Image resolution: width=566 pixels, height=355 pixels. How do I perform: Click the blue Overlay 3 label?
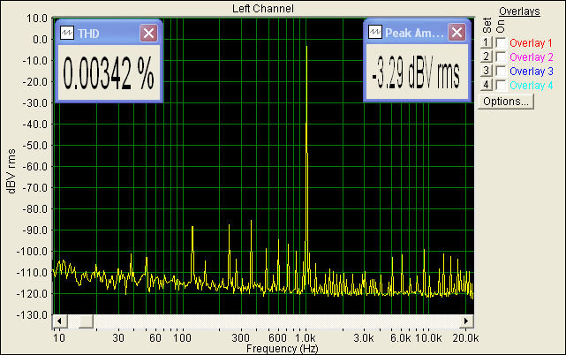click(x=532, y=72)
